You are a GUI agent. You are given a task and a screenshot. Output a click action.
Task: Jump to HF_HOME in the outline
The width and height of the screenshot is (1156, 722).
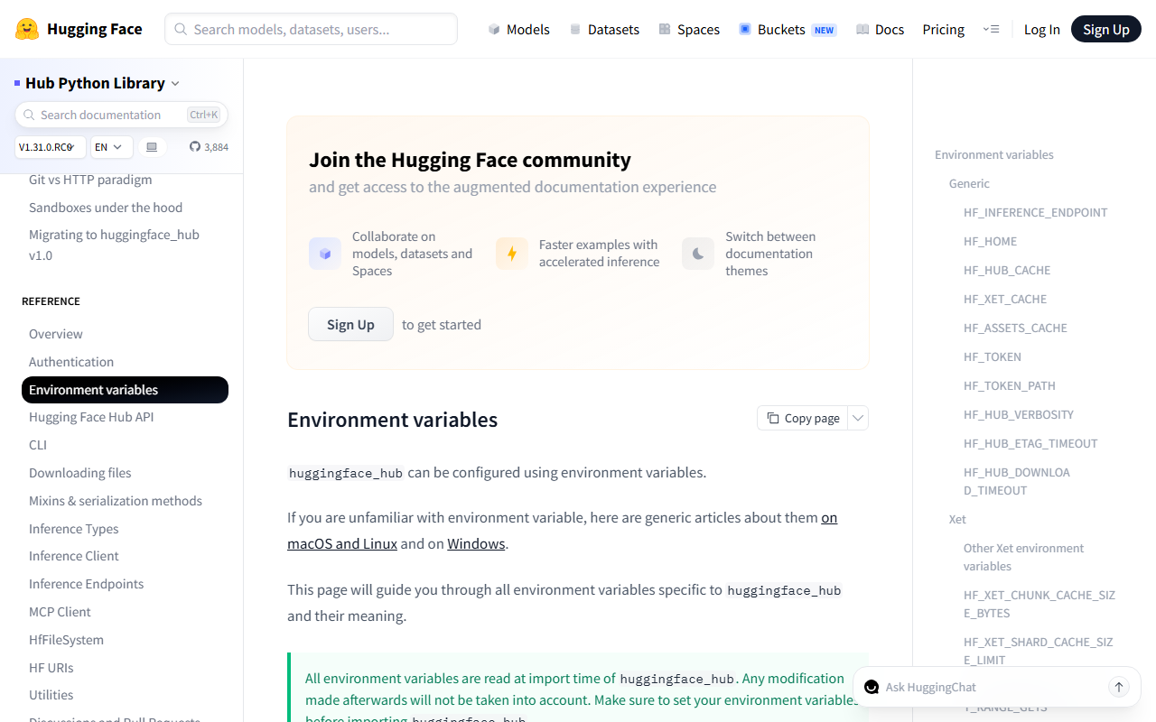point(990,241)
